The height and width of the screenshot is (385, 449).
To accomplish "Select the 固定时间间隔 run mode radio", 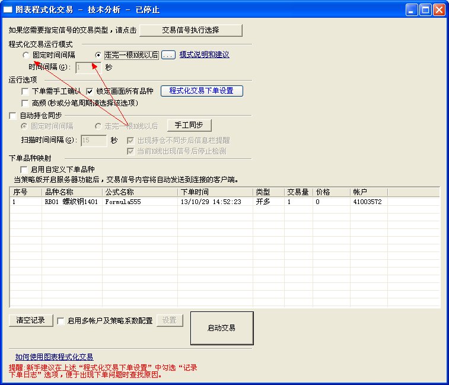I will 26,55.
